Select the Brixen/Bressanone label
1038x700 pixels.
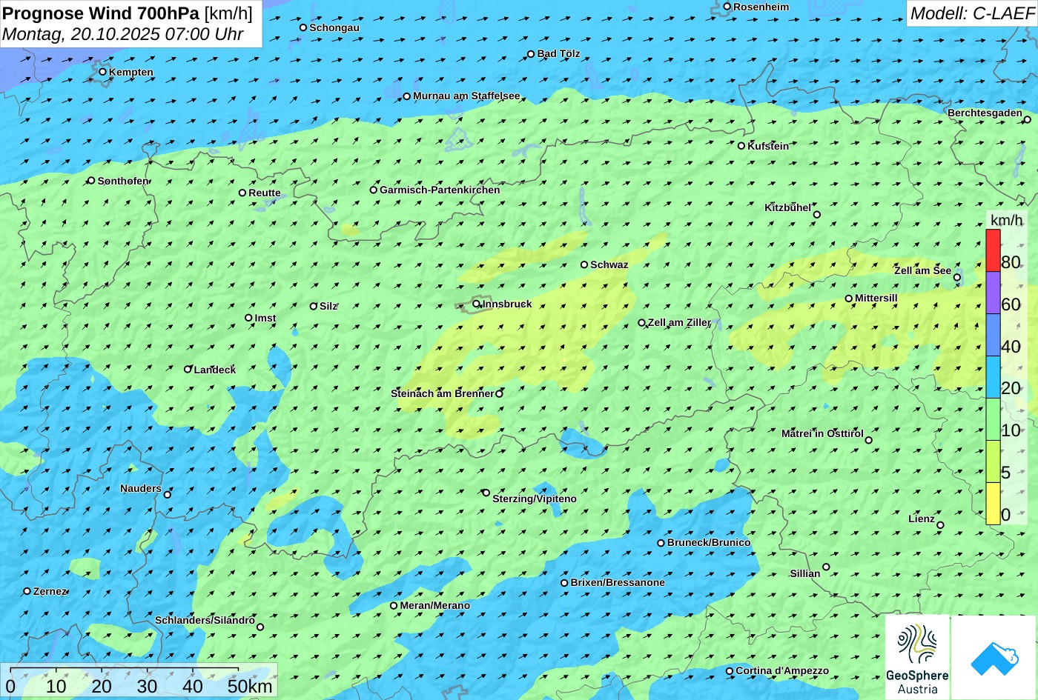(x=618, y=582)
